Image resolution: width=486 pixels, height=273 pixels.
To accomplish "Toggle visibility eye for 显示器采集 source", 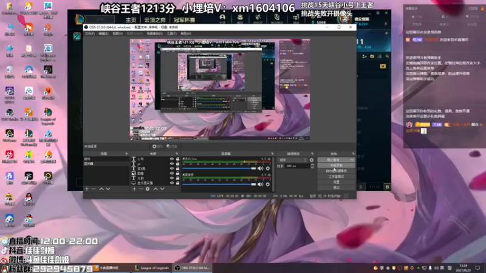I will (x=172, y=183).
